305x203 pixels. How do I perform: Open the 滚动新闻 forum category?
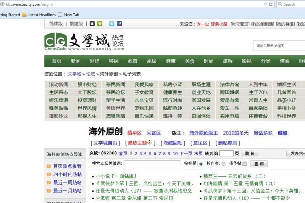58,84
